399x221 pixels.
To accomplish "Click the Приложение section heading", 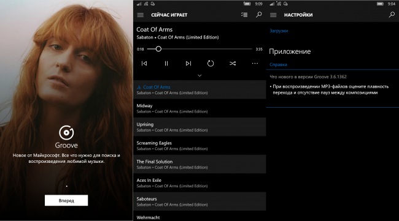I will 290,51.
